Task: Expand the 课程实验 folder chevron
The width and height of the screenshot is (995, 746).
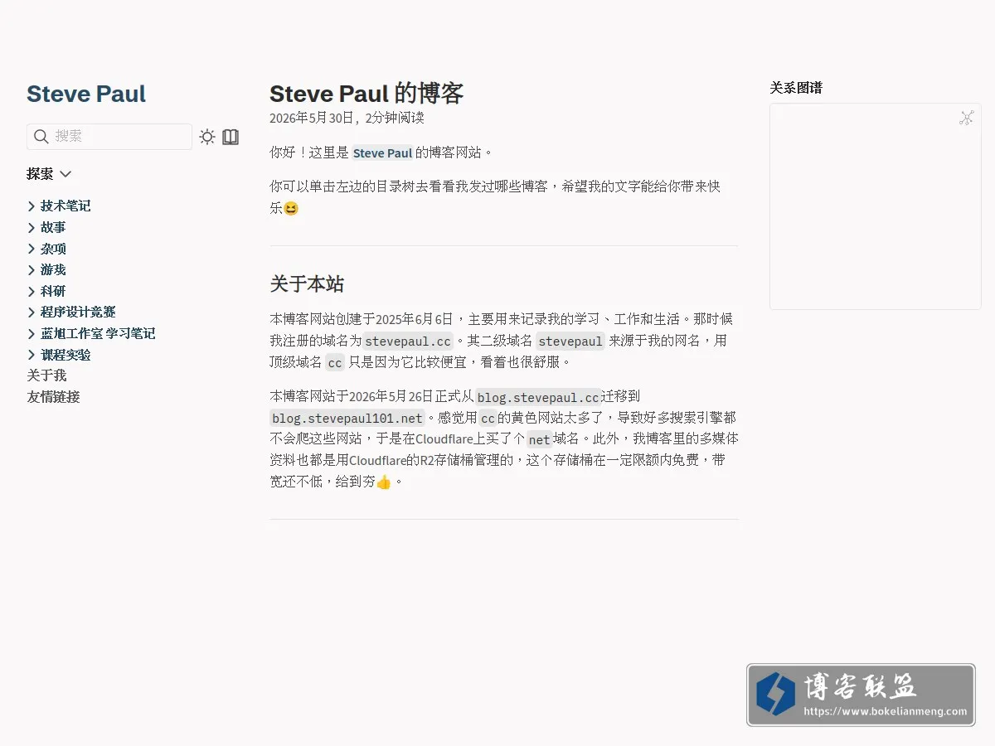Action: coord(32,355)
